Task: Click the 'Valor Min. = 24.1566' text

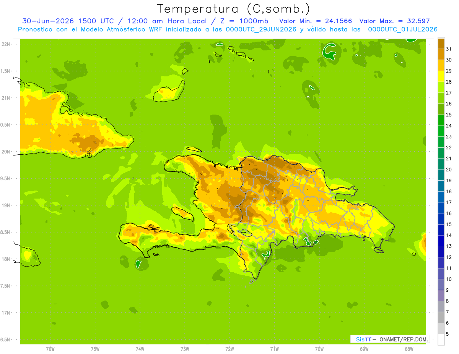Action: pyautogui.click(x=316, y=21)
